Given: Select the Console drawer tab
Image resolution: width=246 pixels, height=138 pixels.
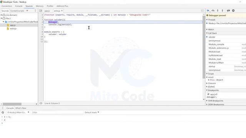Looking at the screenshot, I should [x=10, y=108].
